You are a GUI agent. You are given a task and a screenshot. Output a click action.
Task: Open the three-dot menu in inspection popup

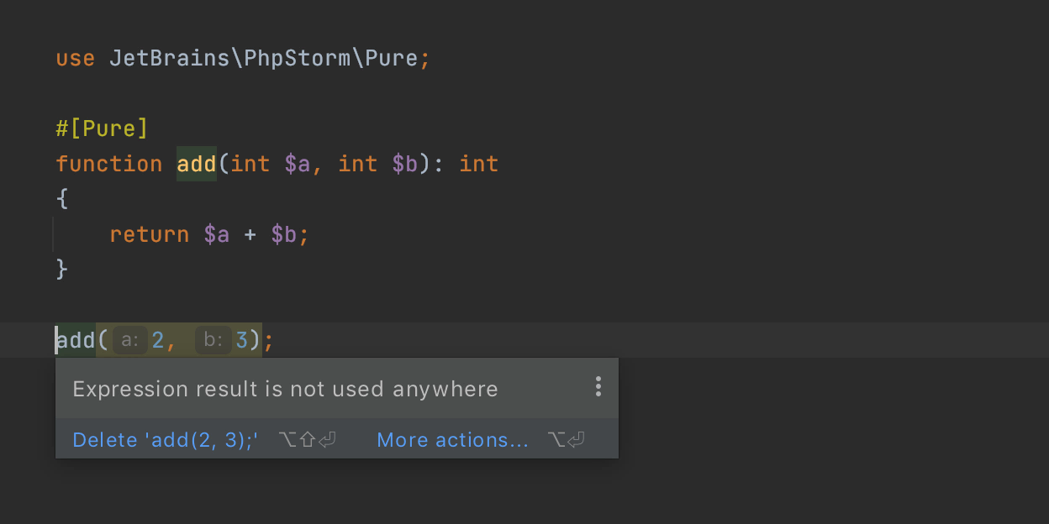[598, 387]
